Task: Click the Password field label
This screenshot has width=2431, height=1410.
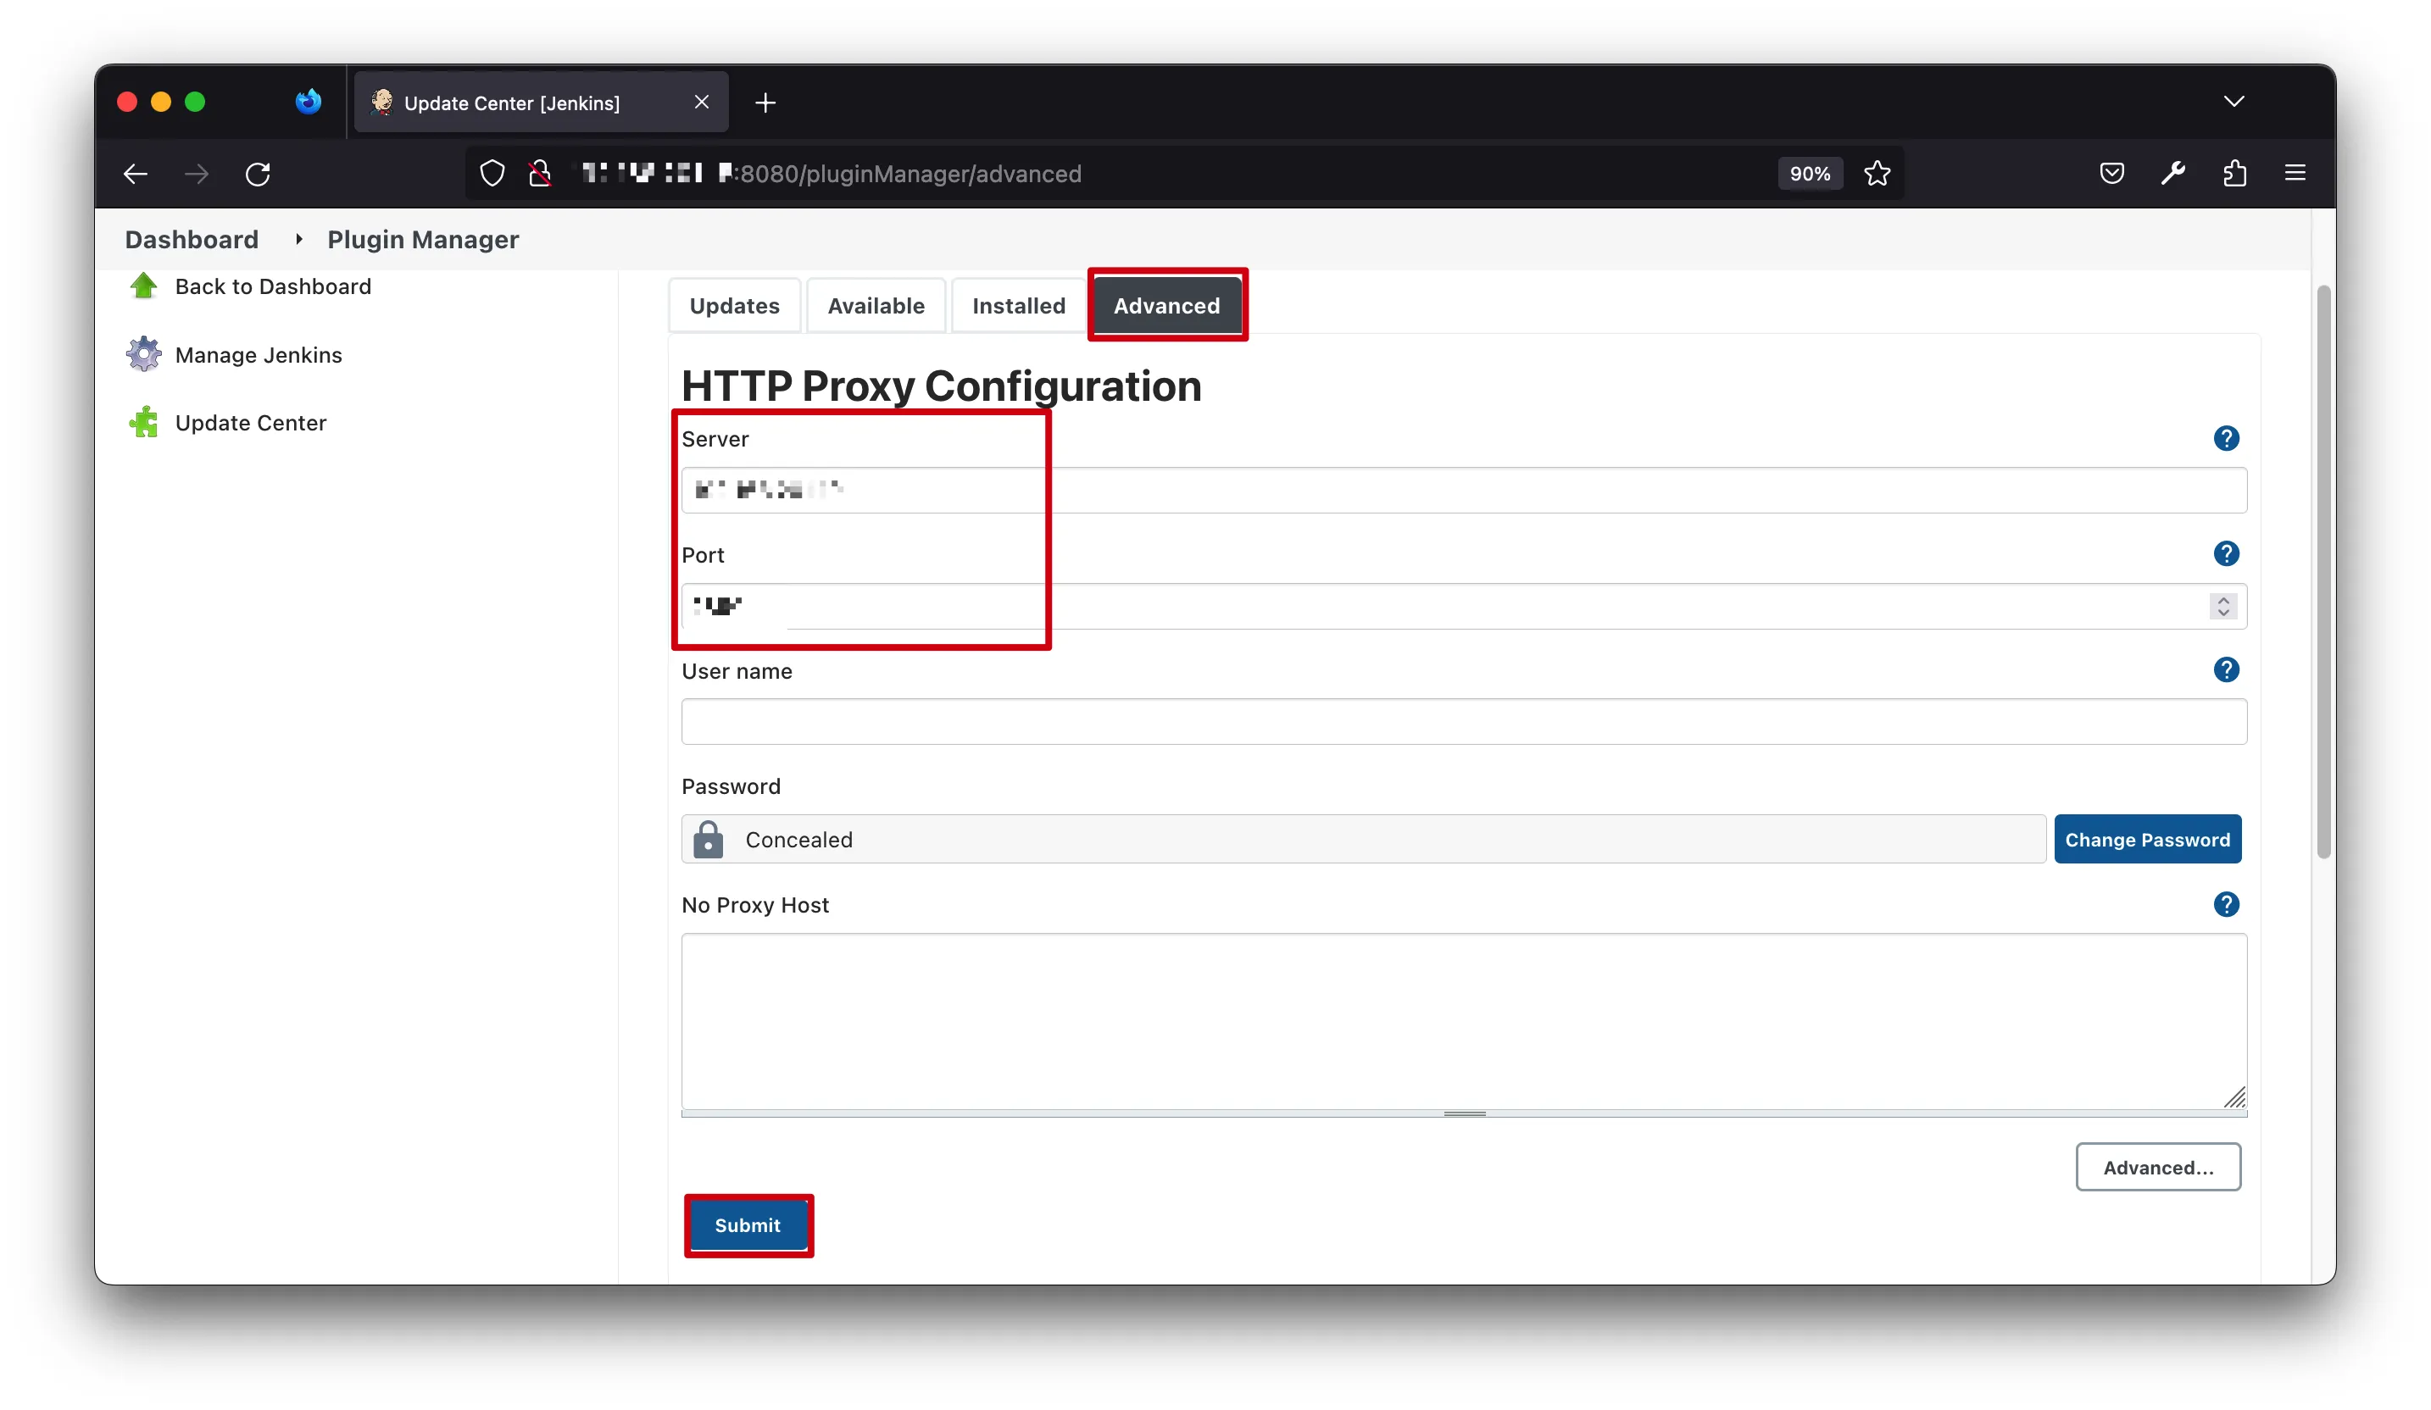Action: click(x=732, y=787)
